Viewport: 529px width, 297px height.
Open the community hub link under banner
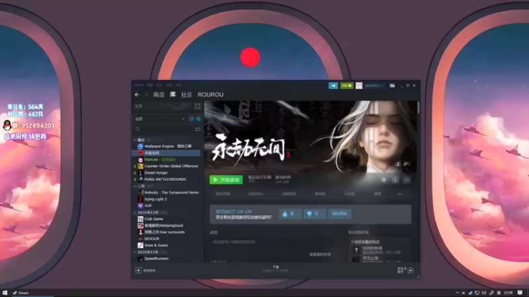pyautogui.click(x=256, y=194)
